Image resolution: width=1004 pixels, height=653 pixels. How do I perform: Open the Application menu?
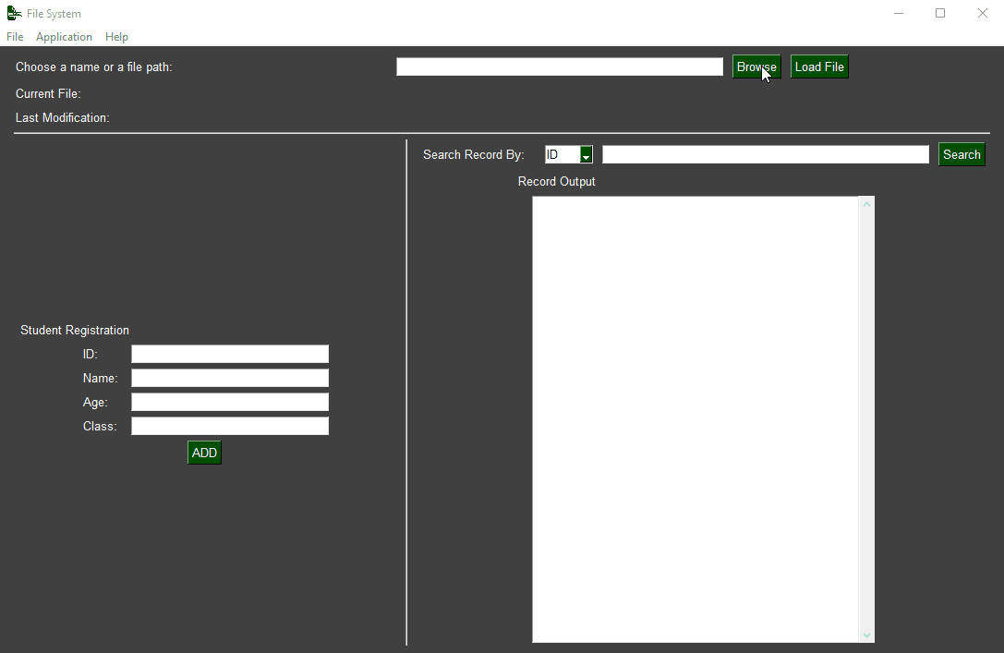point(64,37)
